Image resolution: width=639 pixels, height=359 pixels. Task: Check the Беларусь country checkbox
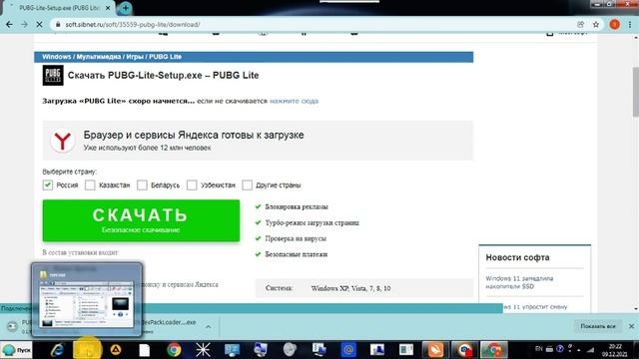[142, 184]
